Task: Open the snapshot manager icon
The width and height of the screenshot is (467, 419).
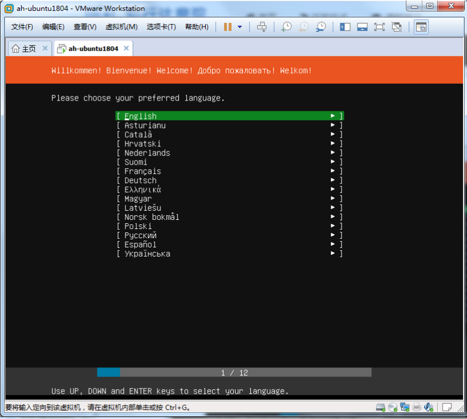Action: pos(321,27)
